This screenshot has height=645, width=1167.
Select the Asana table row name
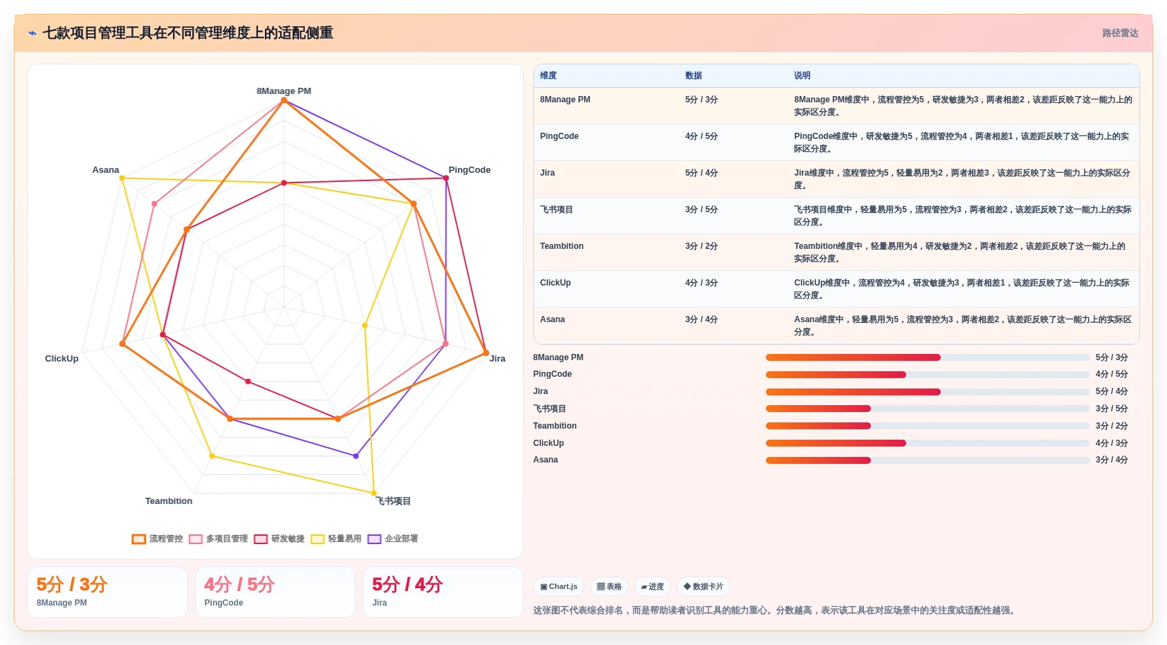click(552, 319)
